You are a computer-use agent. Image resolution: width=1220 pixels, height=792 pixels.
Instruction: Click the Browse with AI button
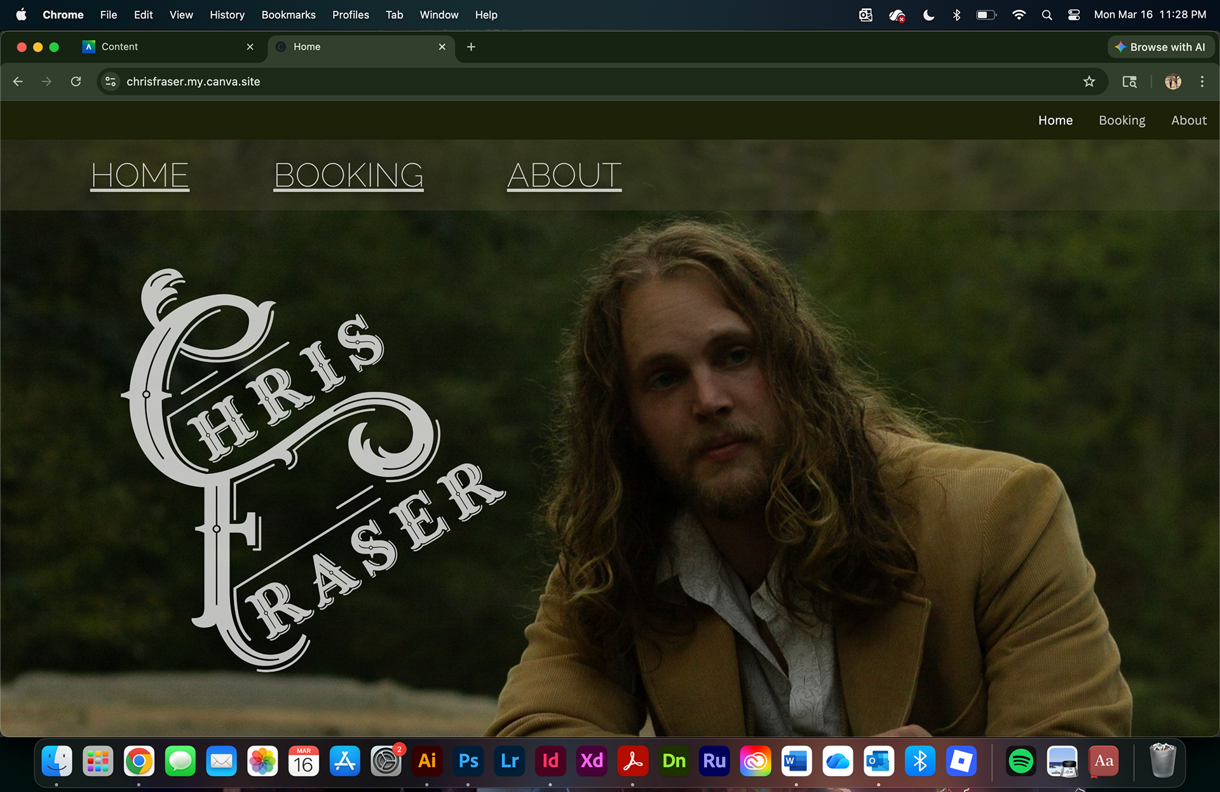point(1160,47)
